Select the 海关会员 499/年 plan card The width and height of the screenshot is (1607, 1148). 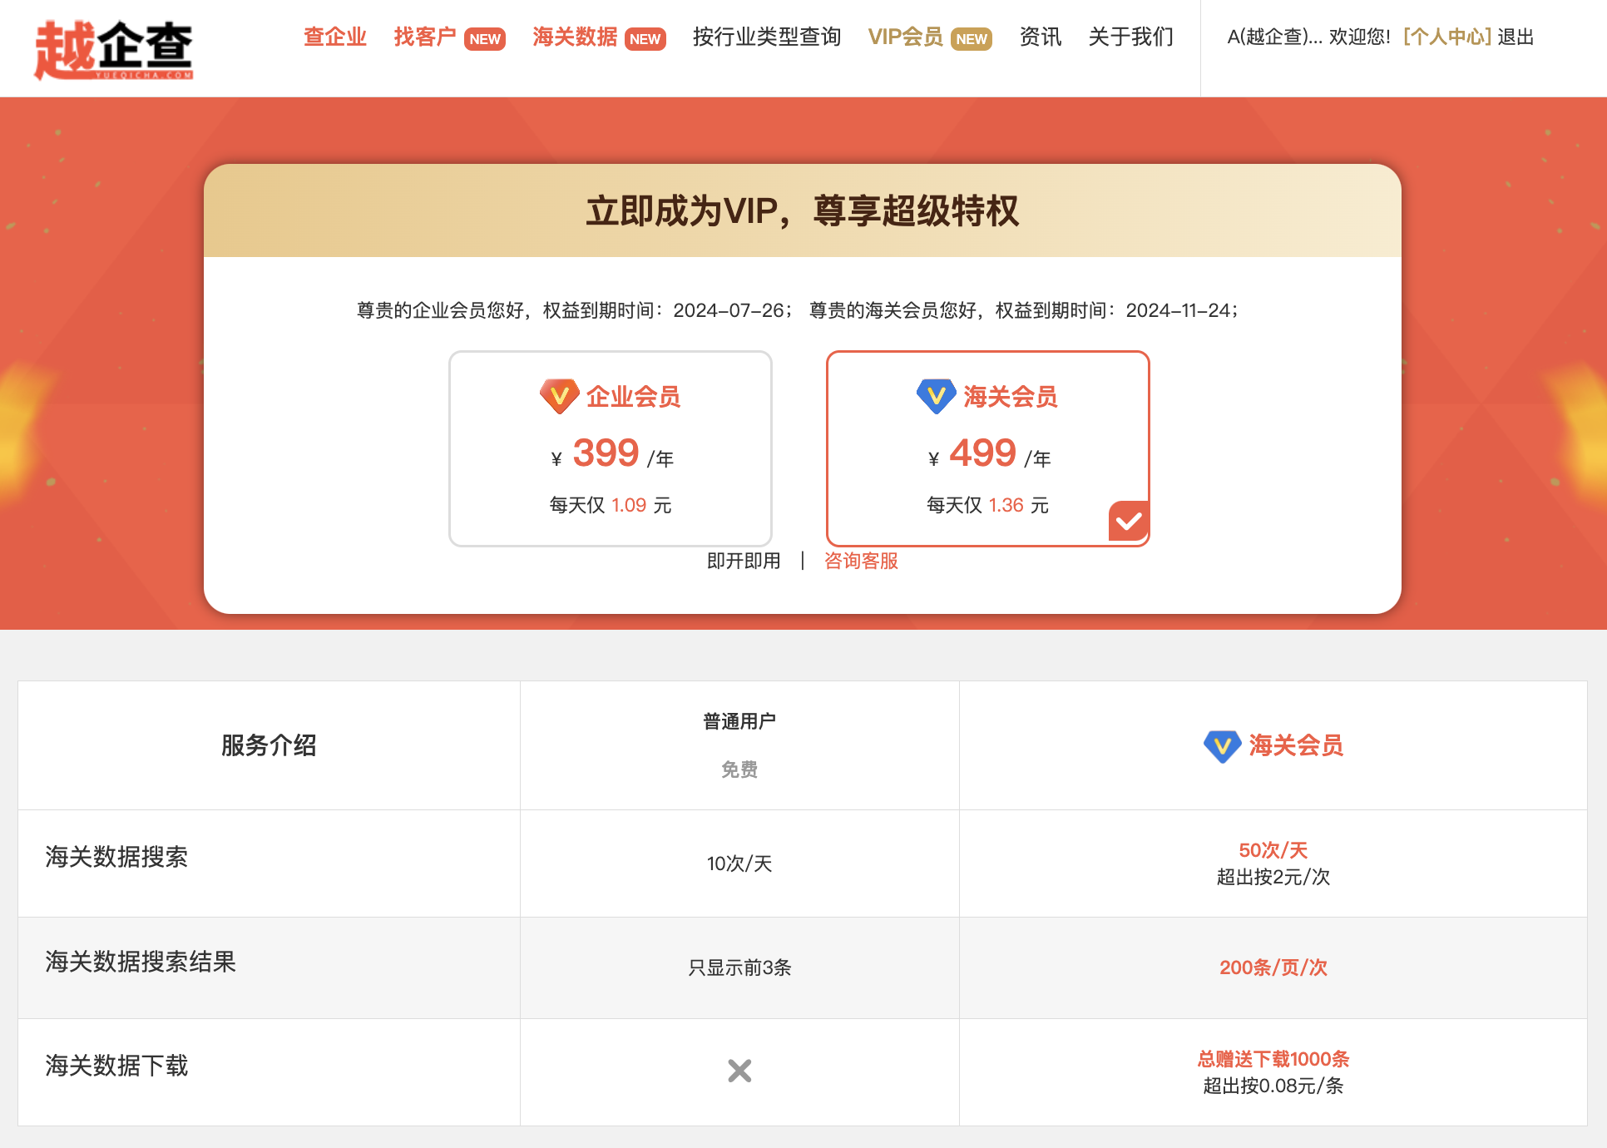pos(988,448)
